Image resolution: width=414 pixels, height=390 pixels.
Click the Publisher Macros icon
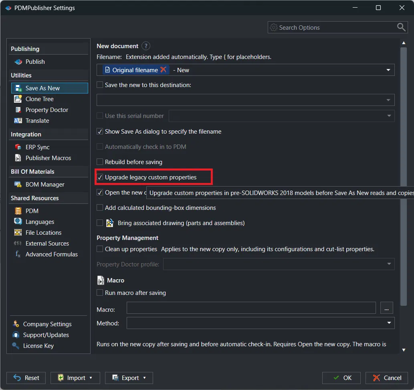tap(18, 158)
